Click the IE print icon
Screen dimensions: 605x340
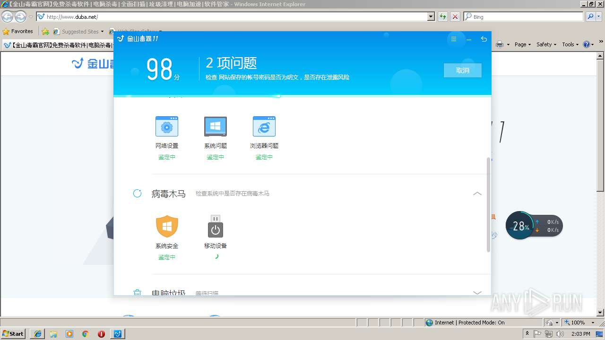coord(500,44)
